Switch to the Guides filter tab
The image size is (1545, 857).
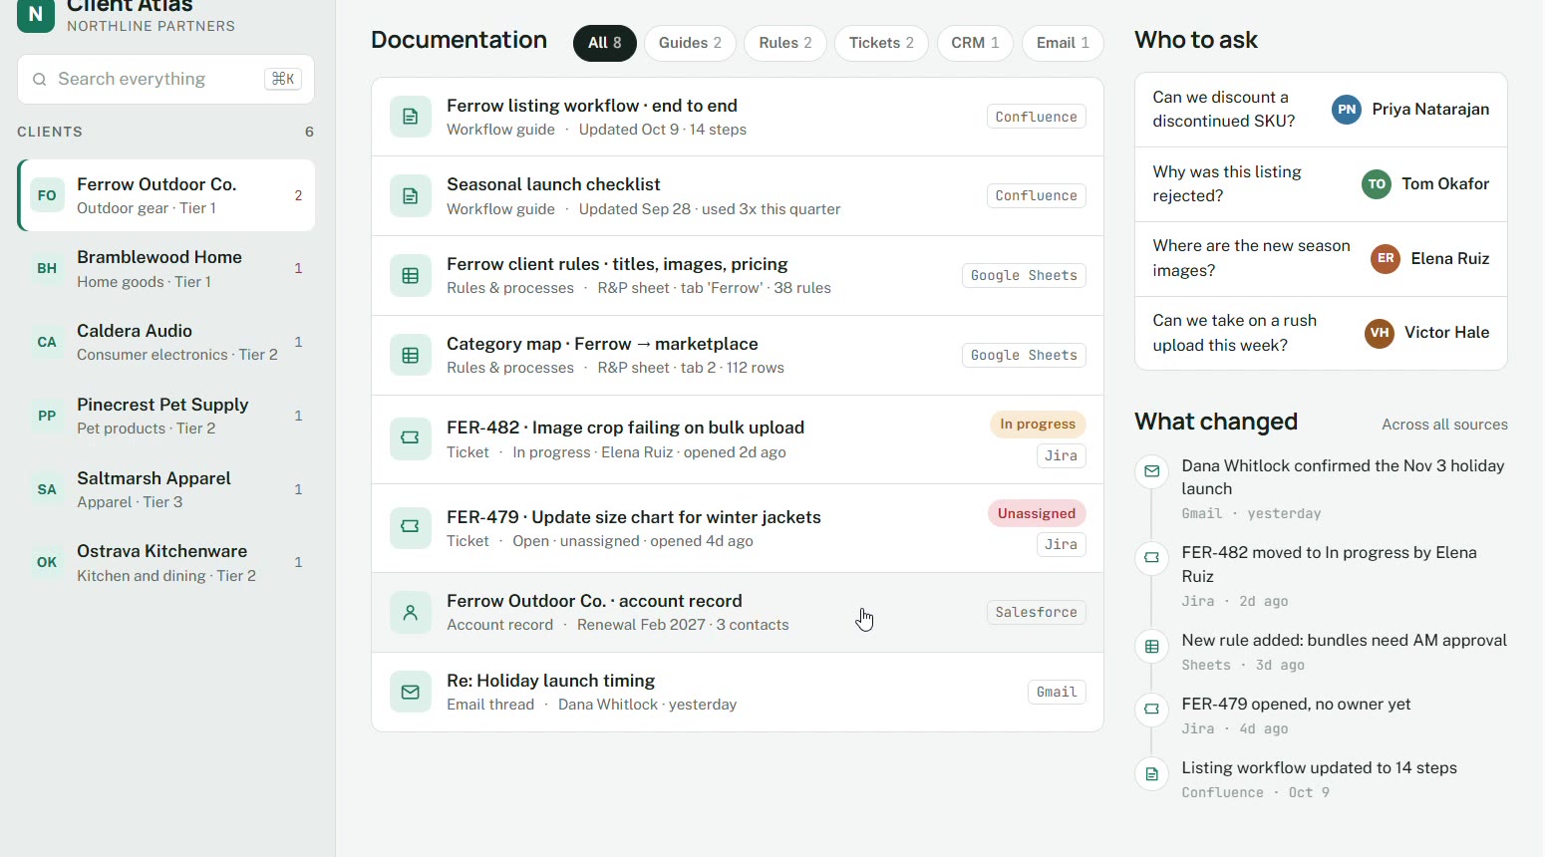click(x=690, y=43)
